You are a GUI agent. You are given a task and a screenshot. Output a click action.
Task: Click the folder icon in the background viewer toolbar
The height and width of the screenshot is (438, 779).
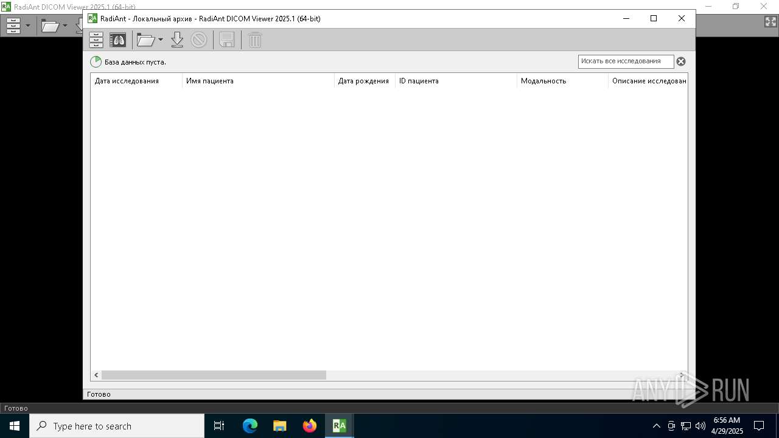[50, 26]
